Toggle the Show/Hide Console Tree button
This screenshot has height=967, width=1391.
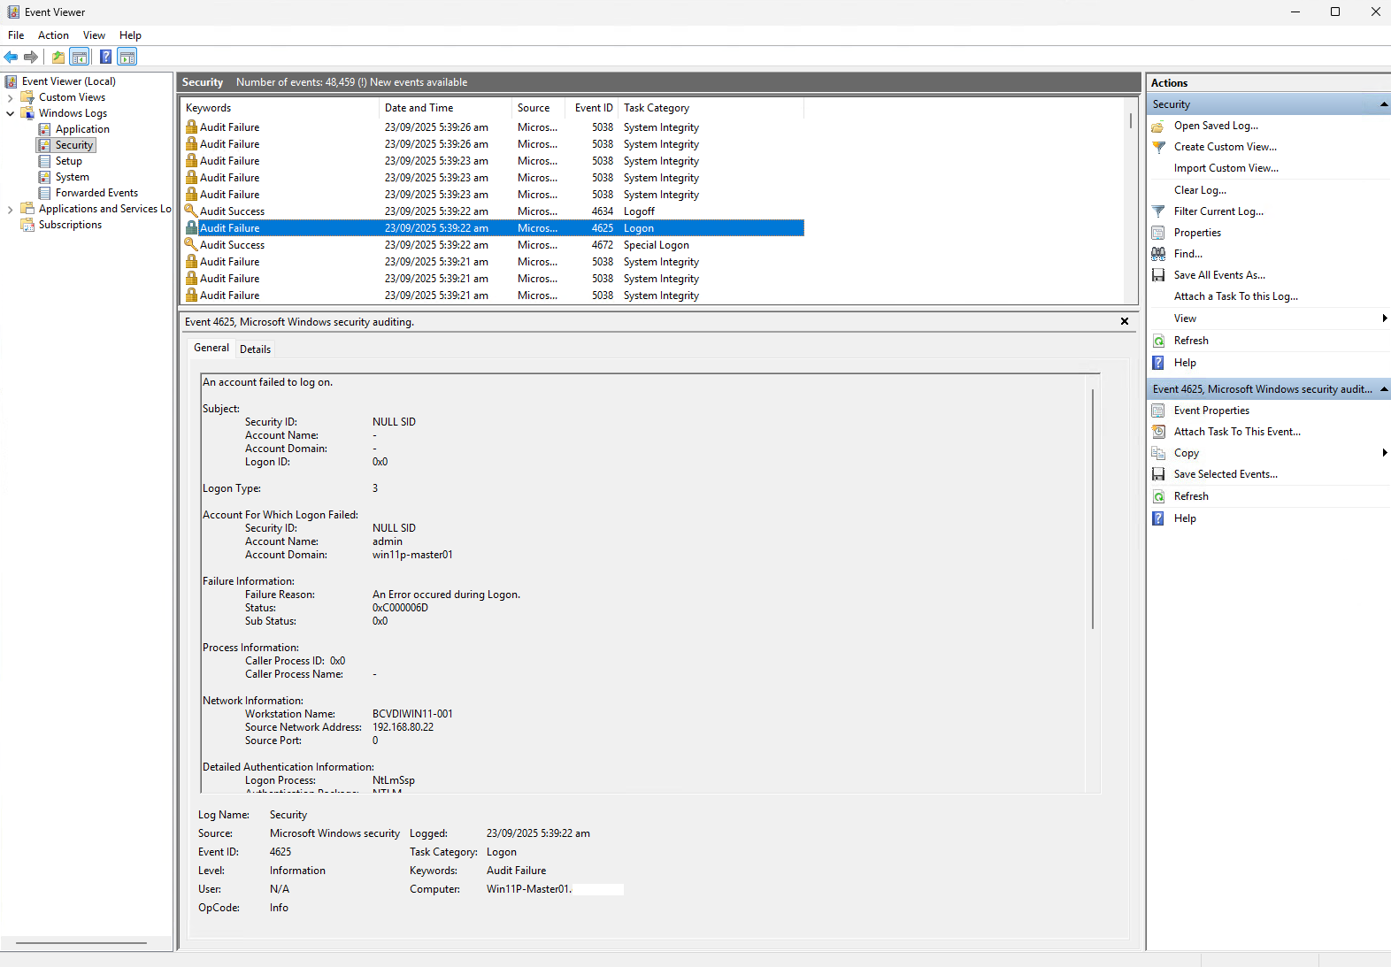point(80,58)
